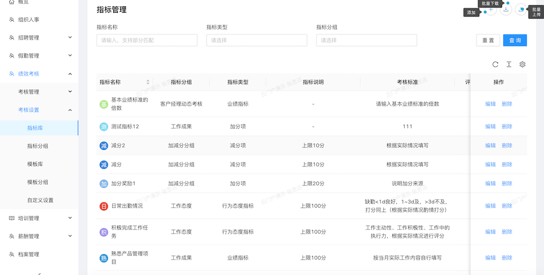The width and height of the screenshot is (544, 275).
Task: Click the 指标管理 page title
Action: (112, 10)
